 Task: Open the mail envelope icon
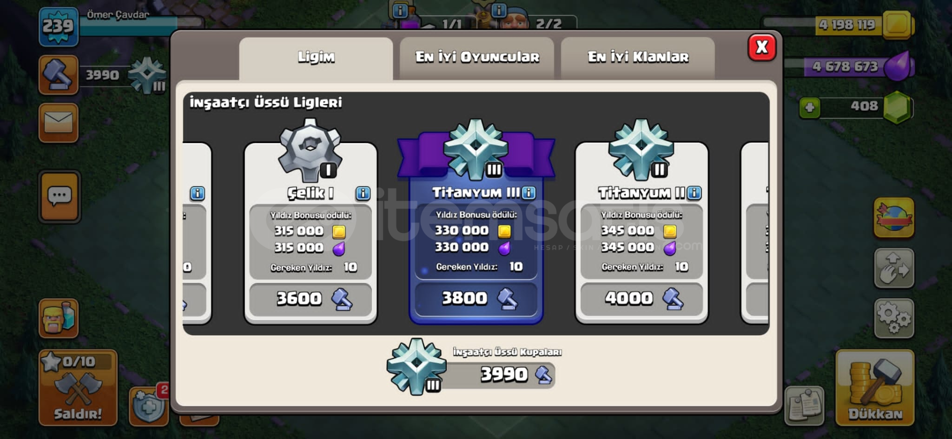click(59, 123)
